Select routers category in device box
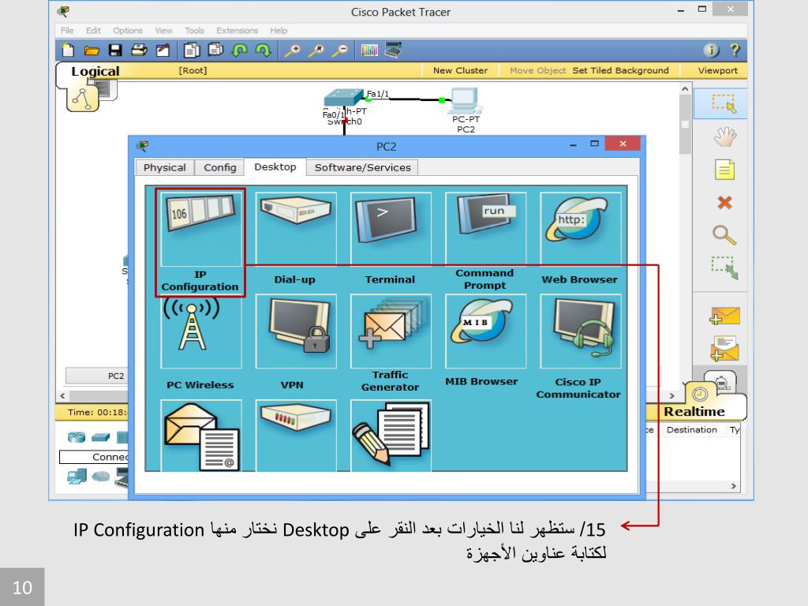This screenshot has width=808, height=606. [77, 437]
